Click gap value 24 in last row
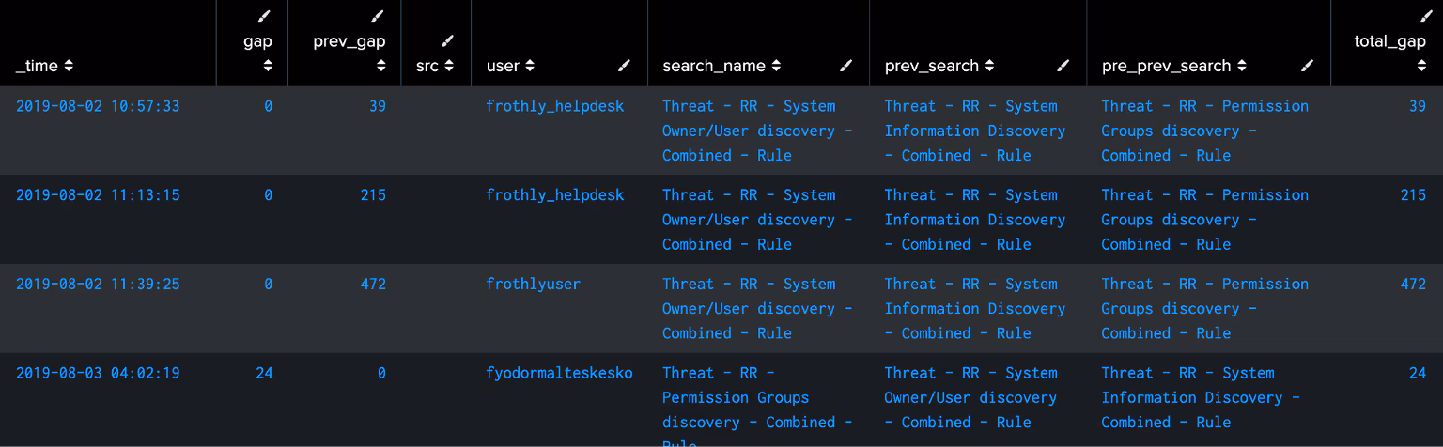Image resolution: width=1443 pixels, height=447 pixels. pyautogui.click(x=264, y=373)
